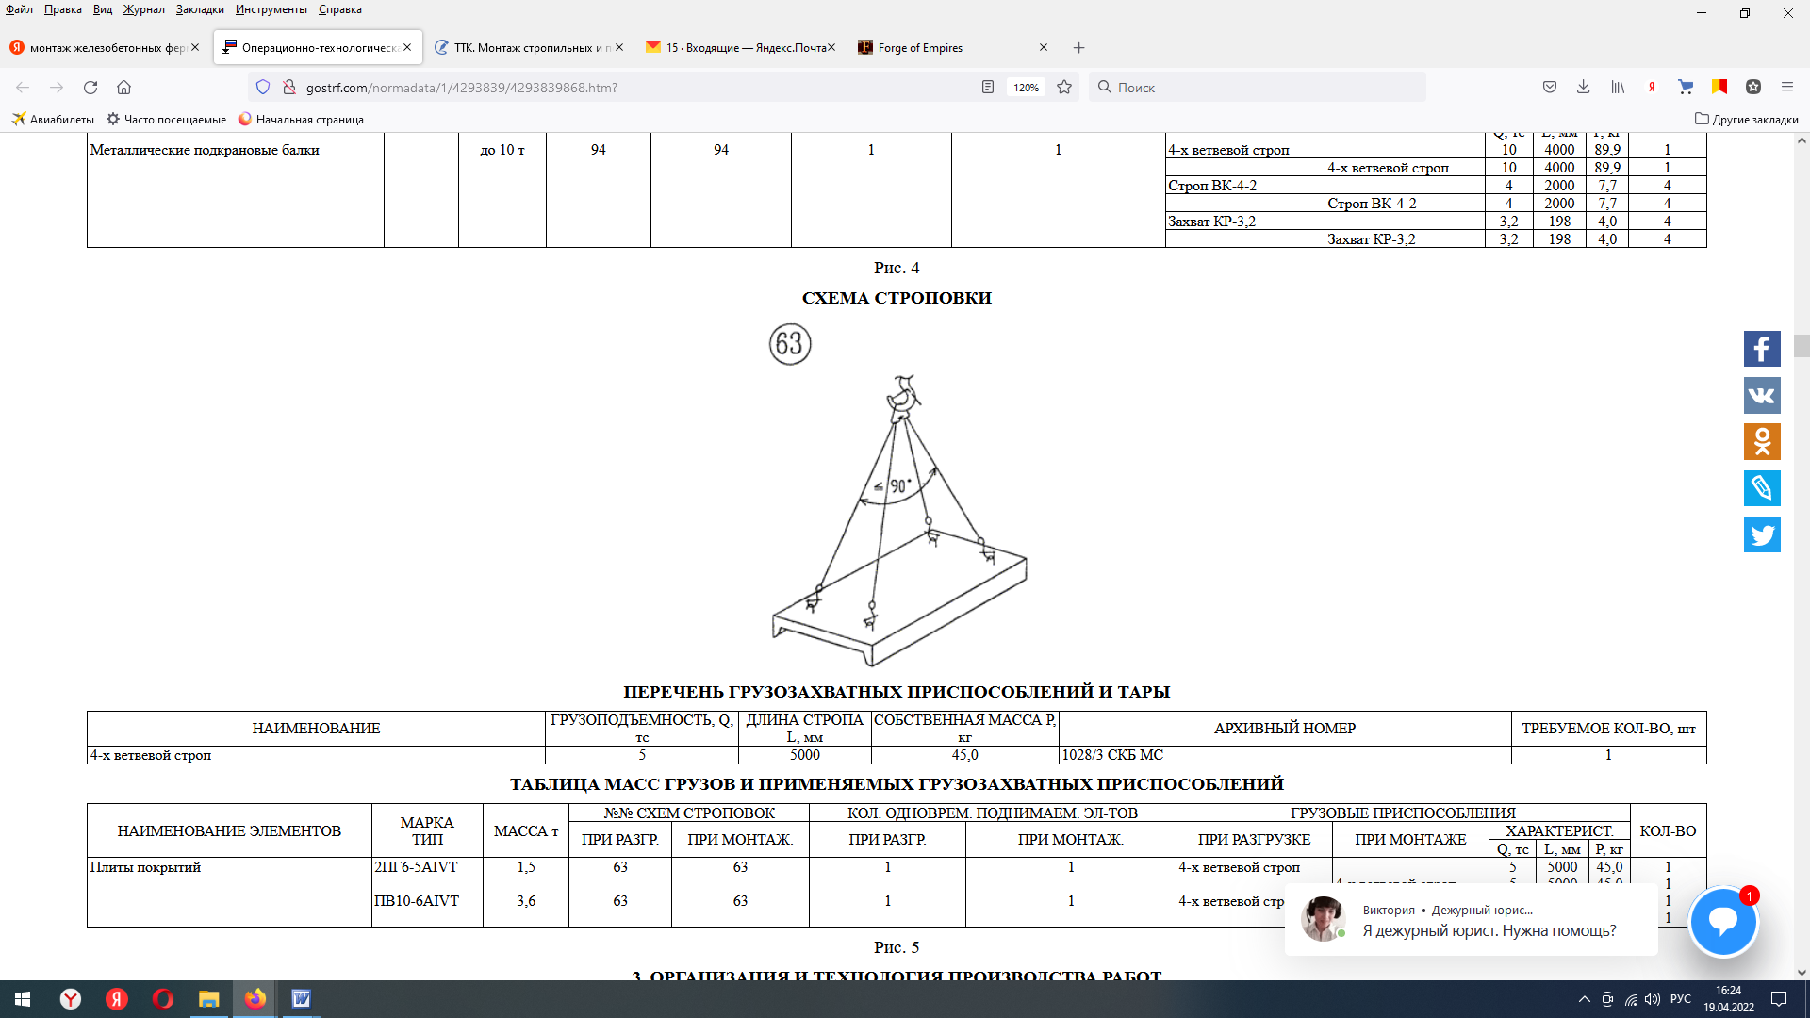Image resolution: width=1810 pixels, height=1018 pixels.
Task: Focus the Поиск search field
Action: [x=1259, y=88]
